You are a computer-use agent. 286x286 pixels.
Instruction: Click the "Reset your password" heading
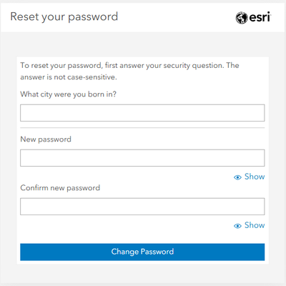tap(64, 17)
